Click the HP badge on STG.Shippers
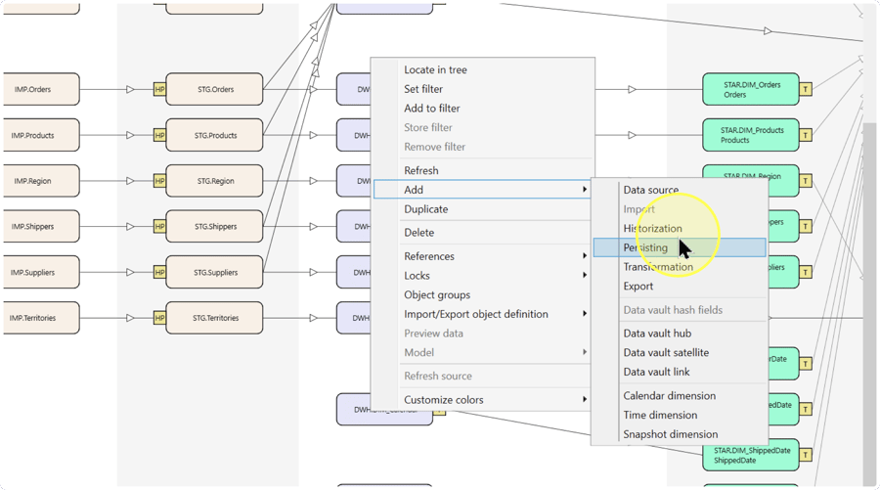Viewport: 880px width, 490px height. [159, 227]
